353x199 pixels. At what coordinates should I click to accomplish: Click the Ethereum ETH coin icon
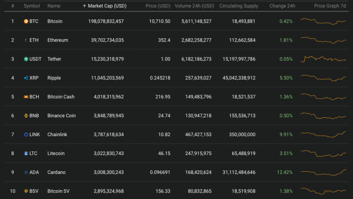(x=26, y=40)
